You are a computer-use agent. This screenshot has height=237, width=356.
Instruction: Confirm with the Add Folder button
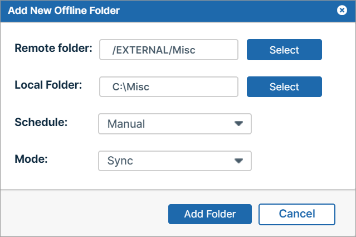click(x=209, y=214)
